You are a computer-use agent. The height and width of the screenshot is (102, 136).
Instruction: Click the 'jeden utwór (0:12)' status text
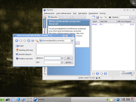87,78
